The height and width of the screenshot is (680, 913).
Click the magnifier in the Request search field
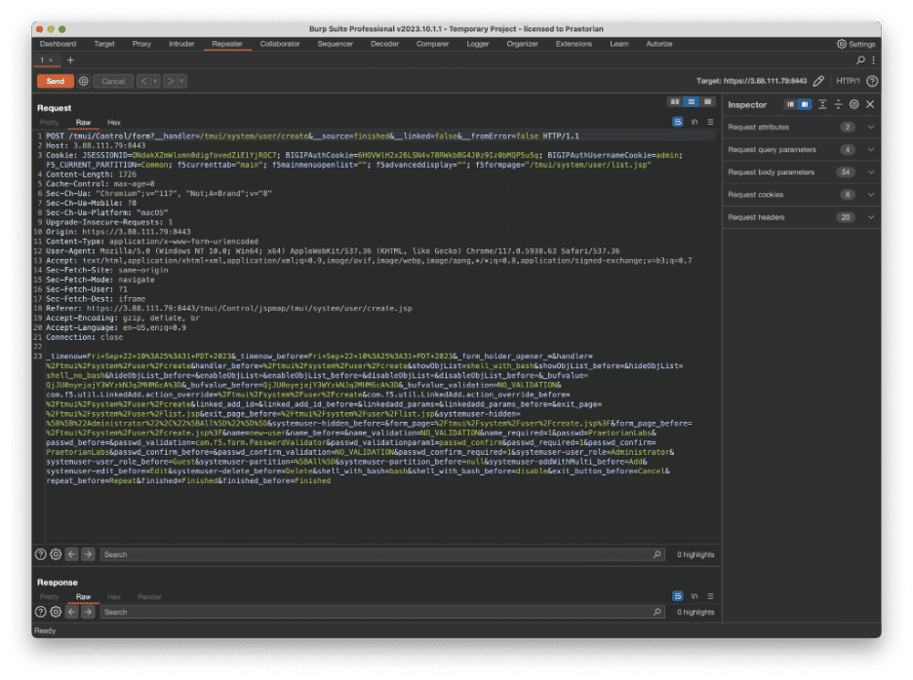pyautogui.click(x=657, y=554)
